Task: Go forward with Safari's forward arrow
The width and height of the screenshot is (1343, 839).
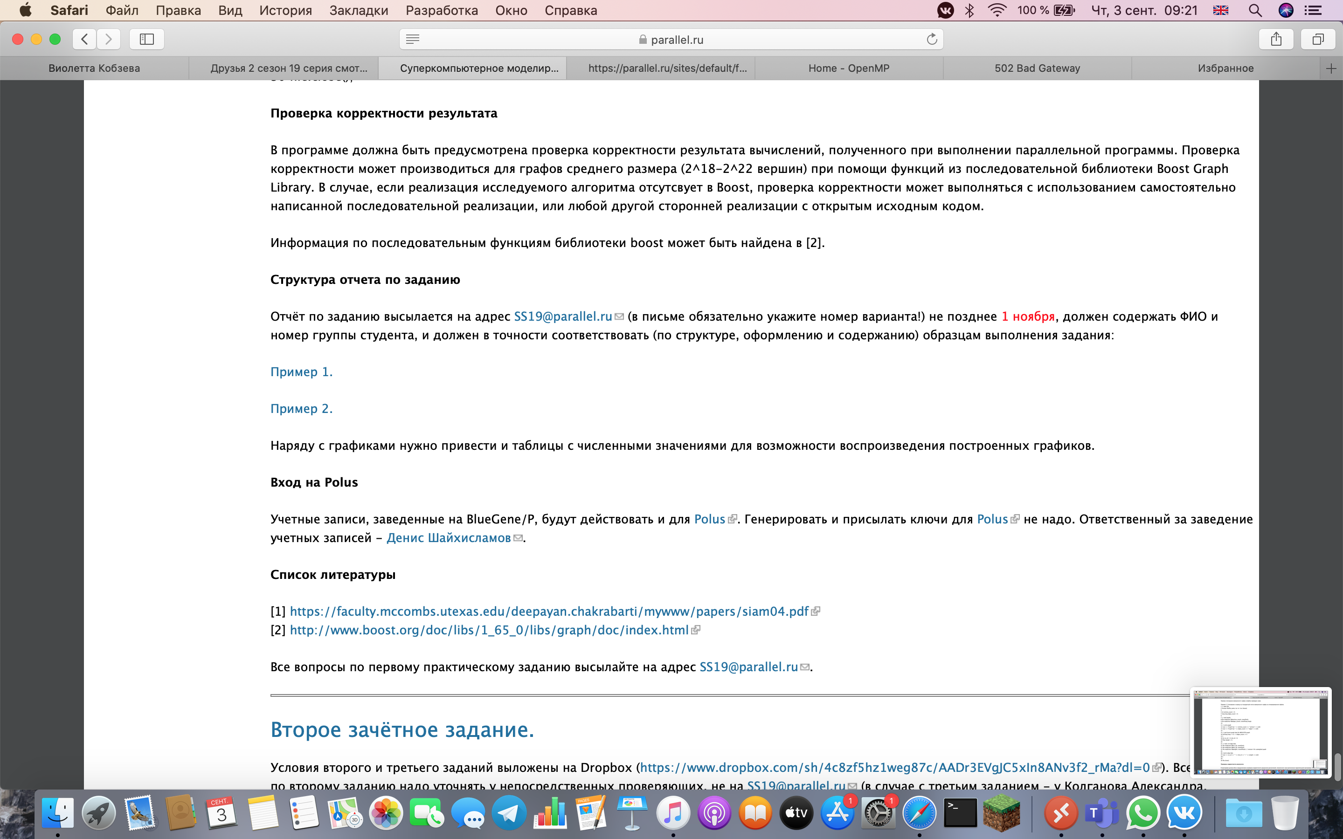Action: coord(108,39)
